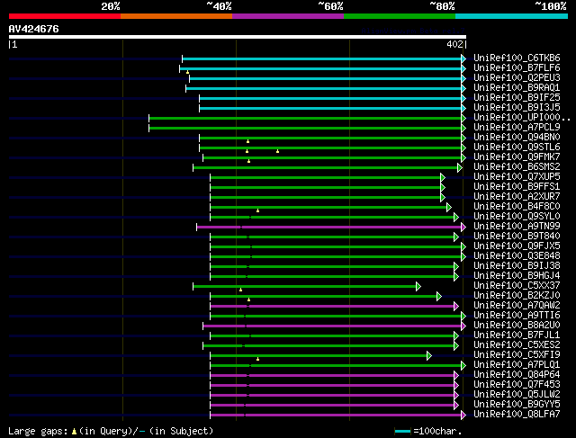576x438 pixels.
Task: Click the yellow gap marker below the C5XX37 bar
Action: (240, 290)
